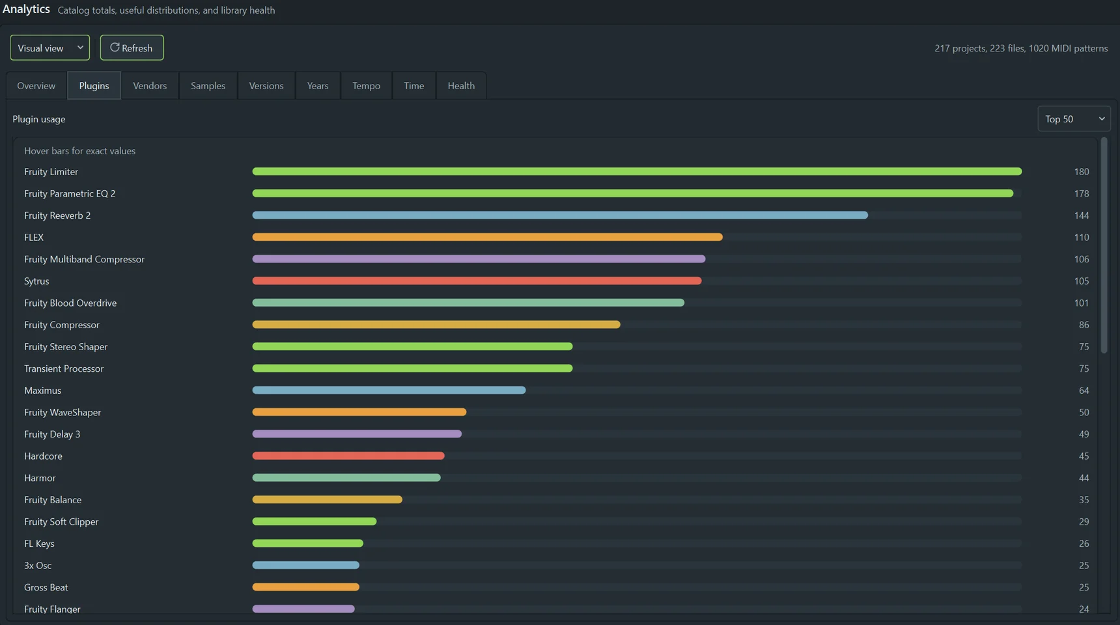Click the Gross Beat label
This screenshot has height=625, width=1120.
coord(46,587)
